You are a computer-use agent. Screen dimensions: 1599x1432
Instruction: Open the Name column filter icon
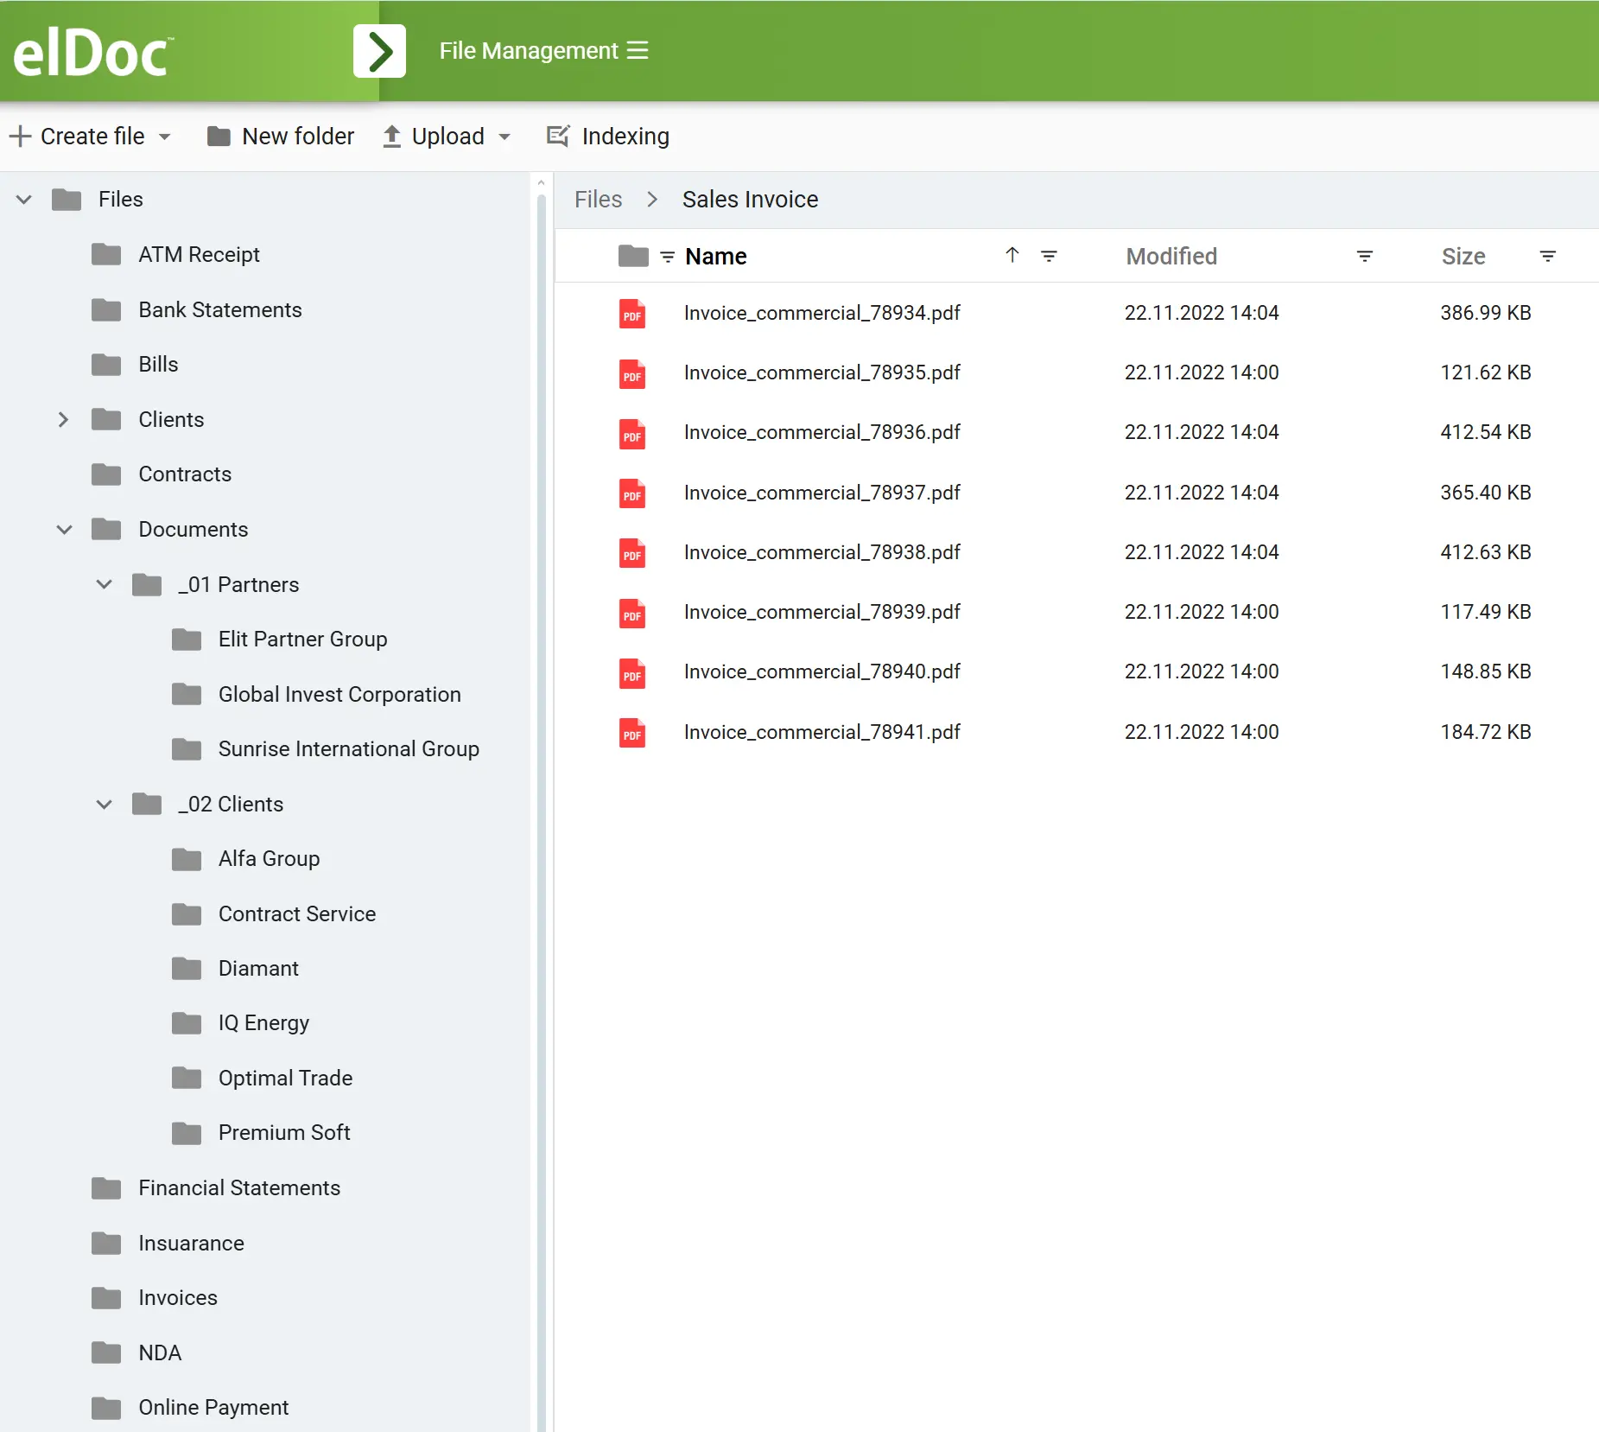coord(1049,256)
